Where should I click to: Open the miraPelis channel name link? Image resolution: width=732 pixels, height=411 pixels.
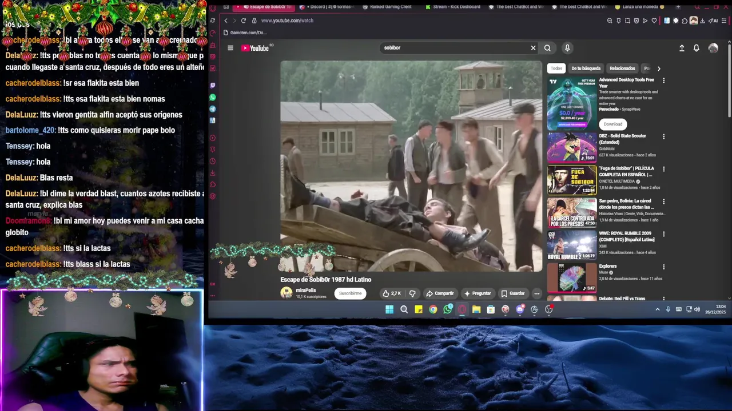[x=306, y=291]
